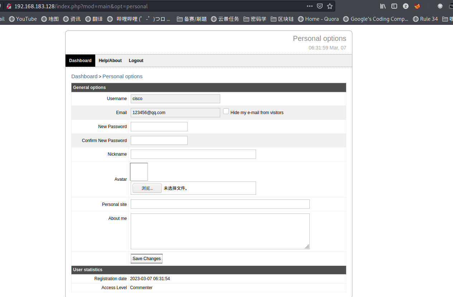The width and height of the screenshot is (453, 297).
Task: Bookmark this page with the star icon
Action: click(x=330, y=6)
